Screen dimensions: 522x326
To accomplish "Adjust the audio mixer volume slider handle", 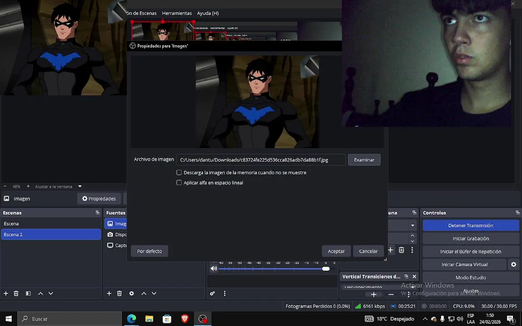I will [x=326, y=268].
